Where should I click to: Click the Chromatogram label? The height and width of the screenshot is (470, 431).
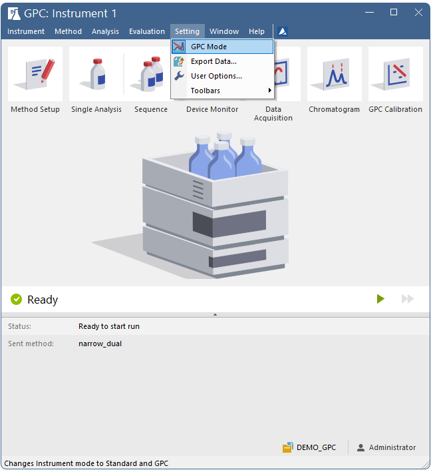(335, 109)
